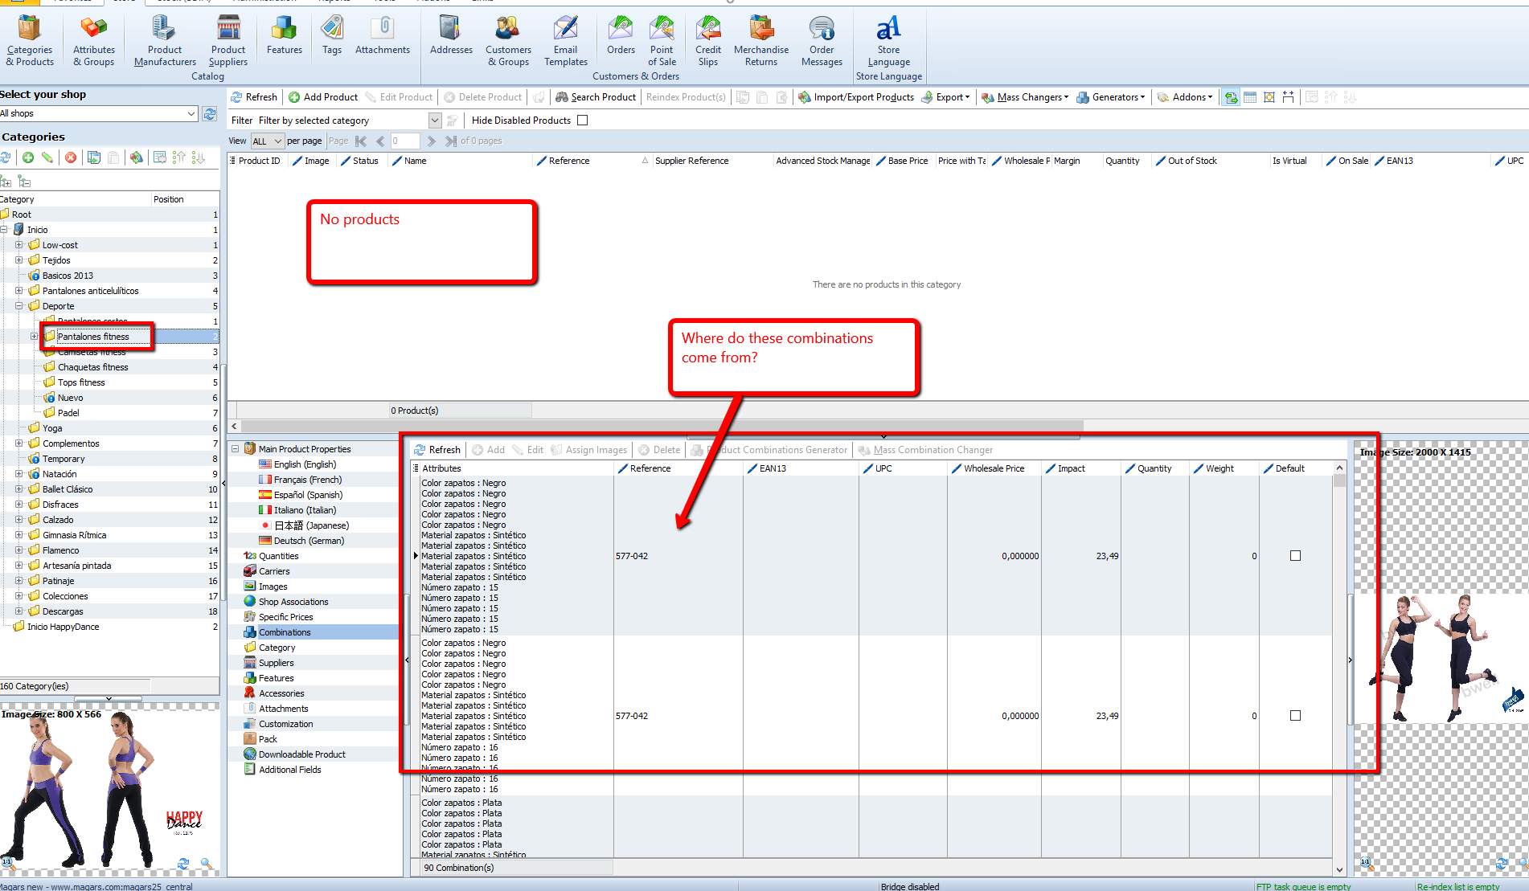Open the All shops dropdown

pyautogui.click(x=191, y=114)
